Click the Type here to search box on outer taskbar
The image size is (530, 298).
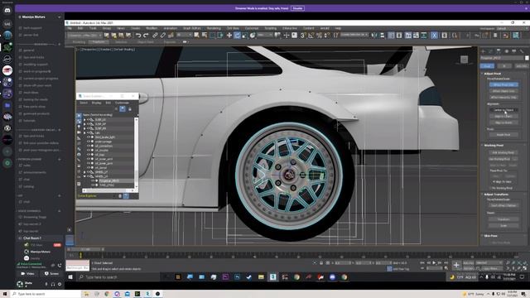click(x=46, y=294)
